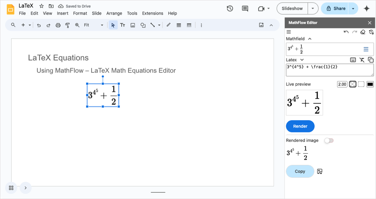Insert an image from the toolbar

pos(133,25)
